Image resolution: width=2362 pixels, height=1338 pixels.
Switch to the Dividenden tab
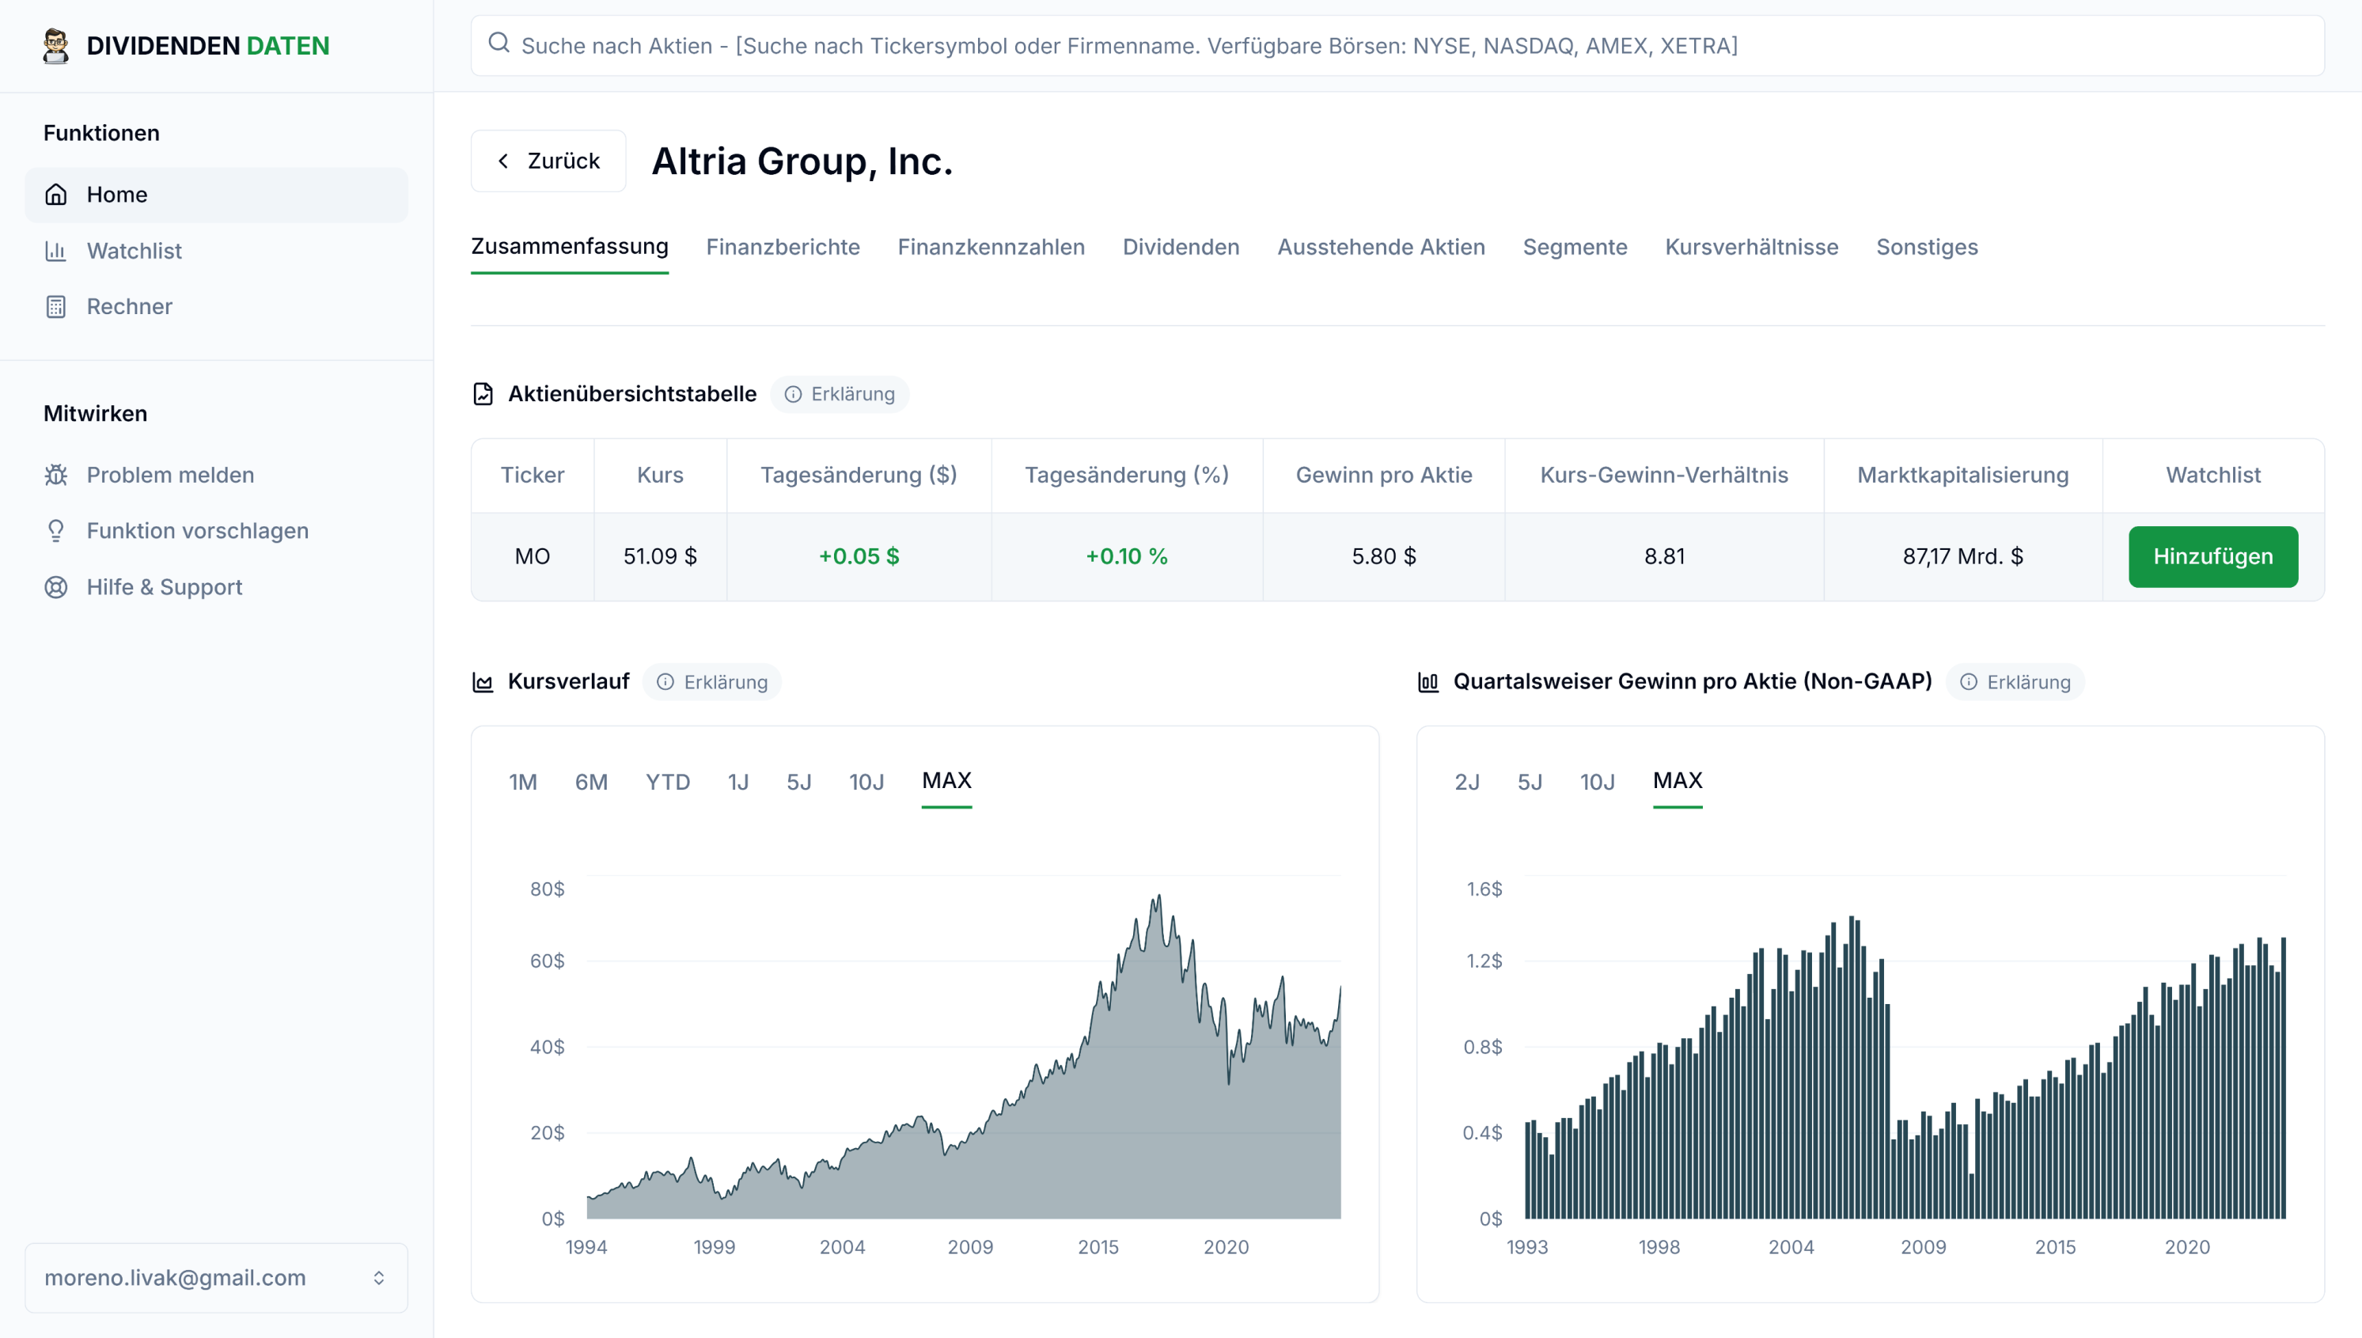point(1181,247)
